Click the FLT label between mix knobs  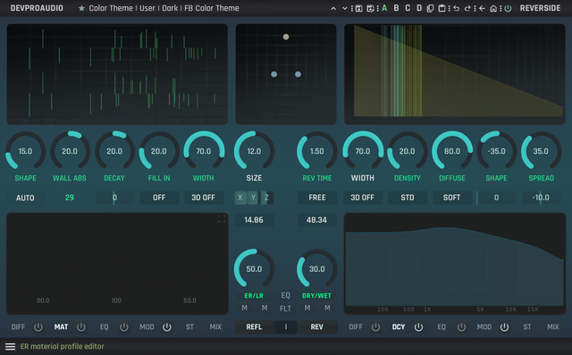coord(286,309)
